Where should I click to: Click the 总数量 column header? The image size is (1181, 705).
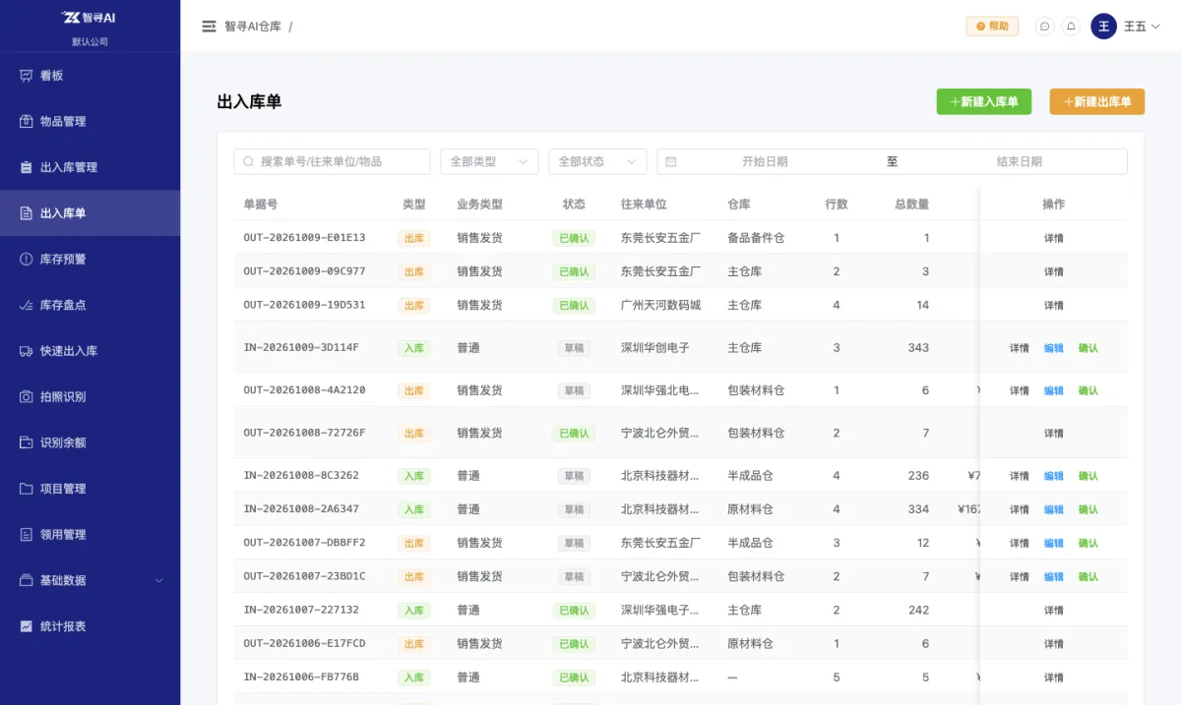coord(911,205)
